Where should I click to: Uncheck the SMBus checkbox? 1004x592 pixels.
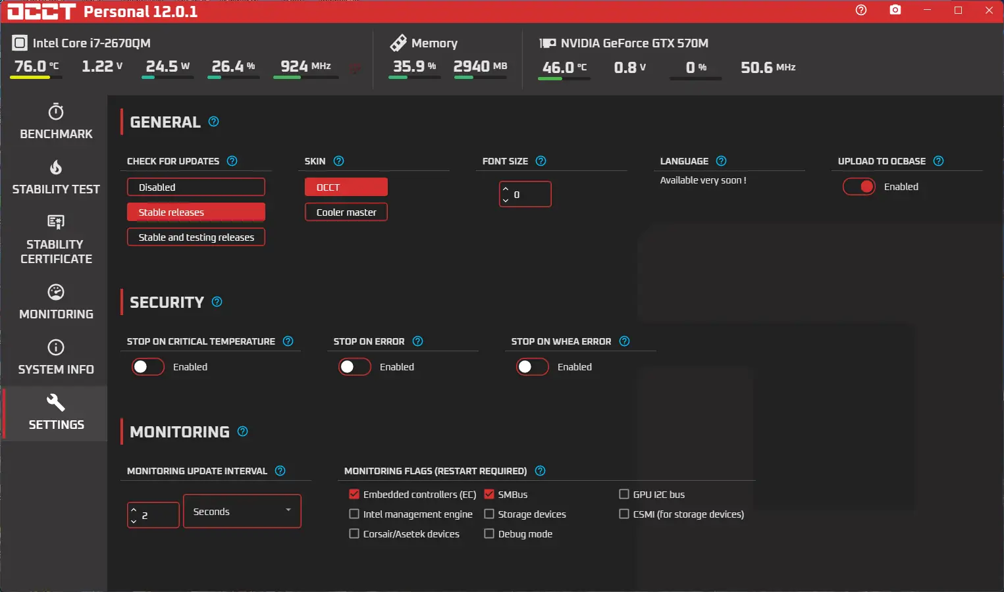(x=489, y=495)
